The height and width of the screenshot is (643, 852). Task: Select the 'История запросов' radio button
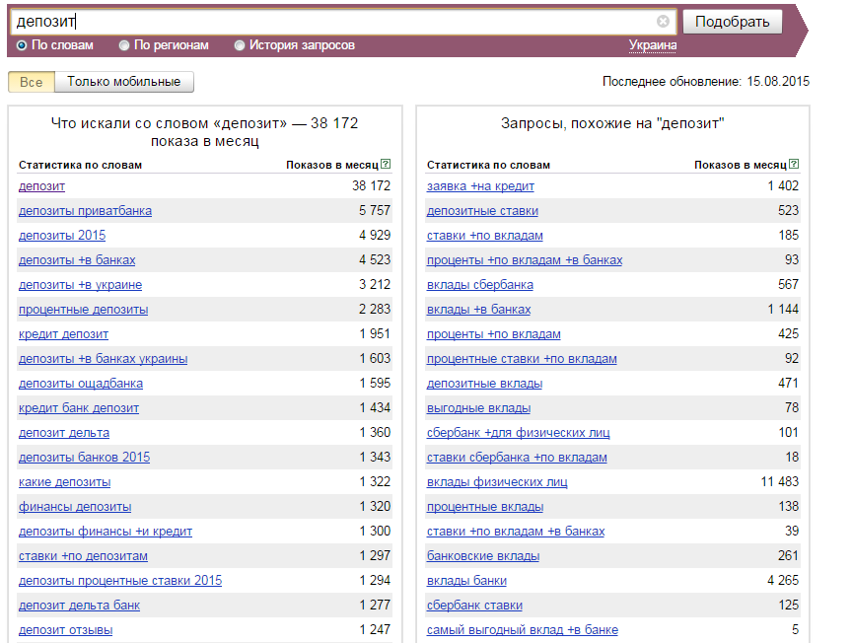239,45
